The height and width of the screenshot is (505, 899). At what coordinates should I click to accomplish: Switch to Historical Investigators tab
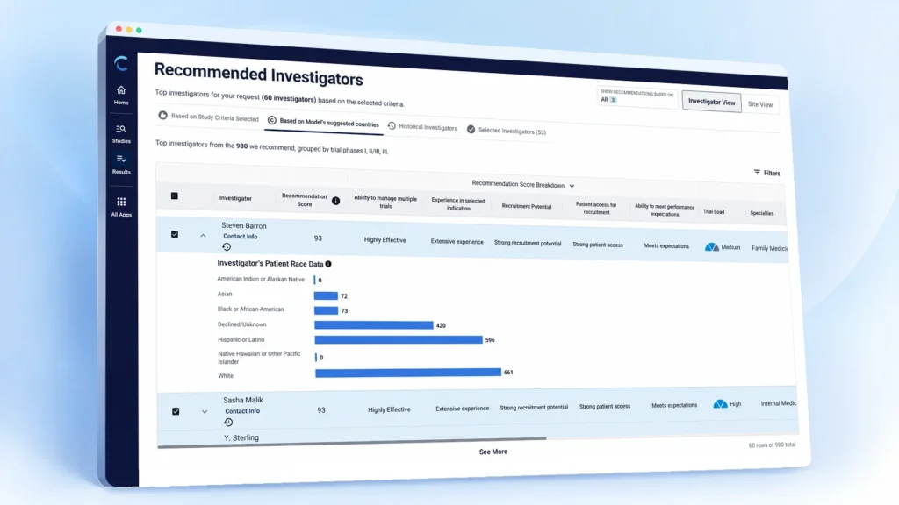click(x=422, y=127)
